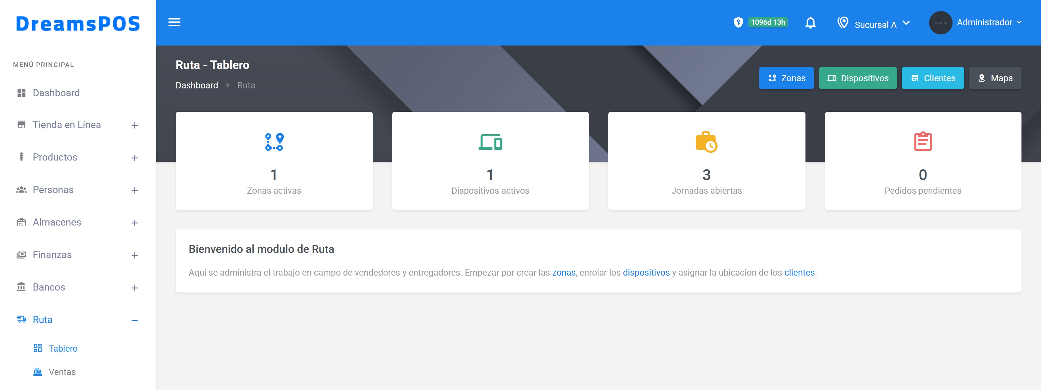Click the Jornadas abiertas briefcase clock icon
This screenshot has width=1041, height=390.
(x=706, y=142)
